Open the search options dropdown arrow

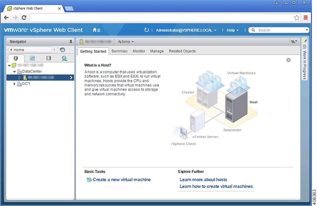pyautogui.click(x=307, y=30)
